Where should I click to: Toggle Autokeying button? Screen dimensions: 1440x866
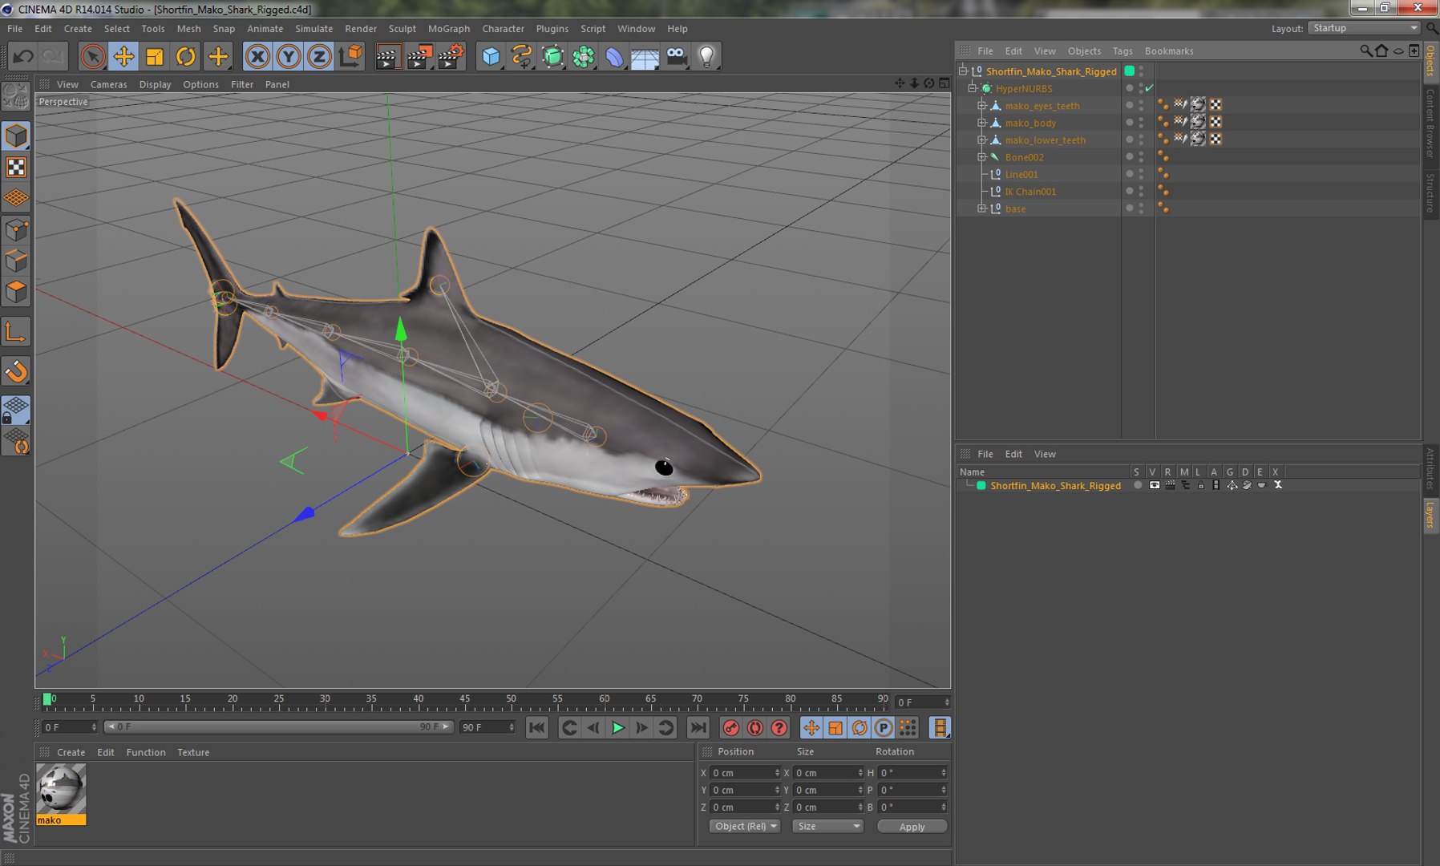[754, 728]
